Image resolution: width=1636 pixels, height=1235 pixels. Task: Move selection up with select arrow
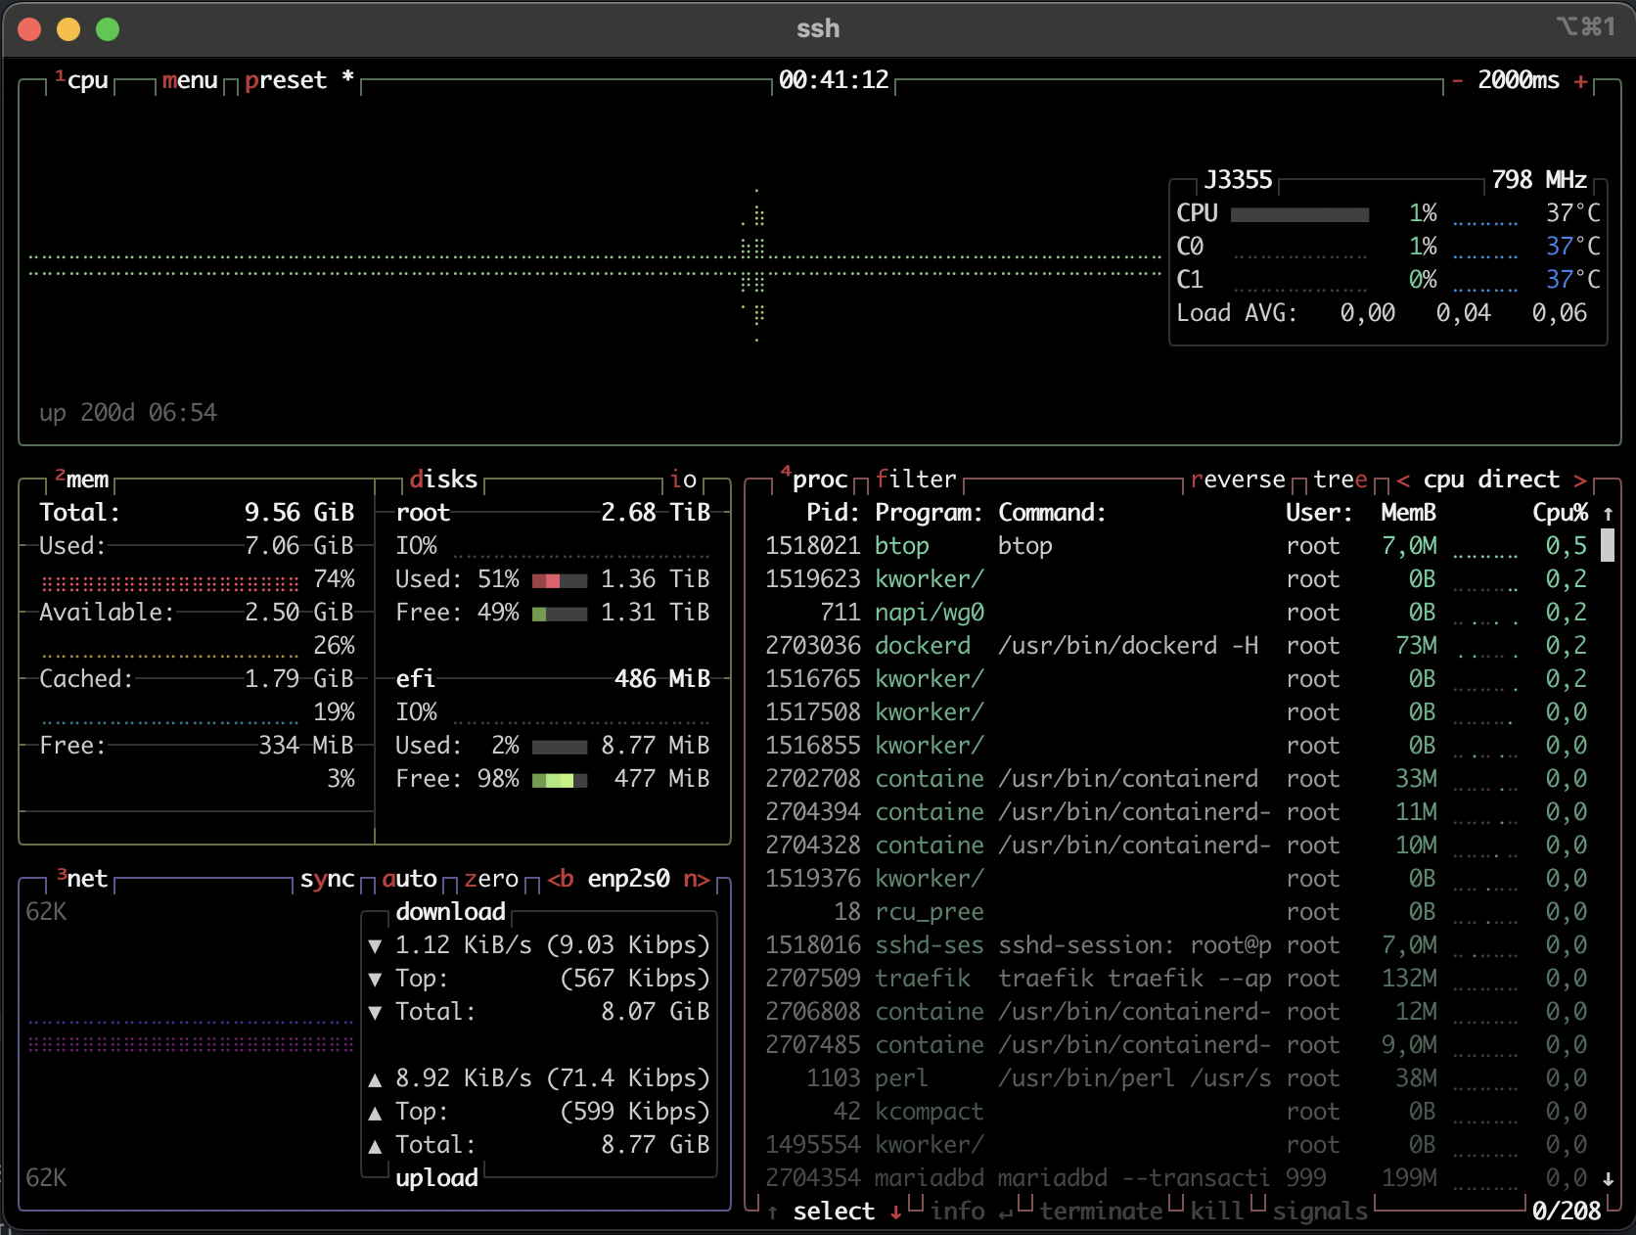773,1212
